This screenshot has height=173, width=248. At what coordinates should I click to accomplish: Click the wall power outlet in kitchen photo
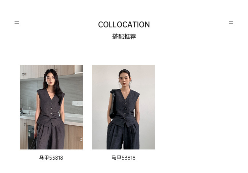pyautogui.click(x=77, y=103)
